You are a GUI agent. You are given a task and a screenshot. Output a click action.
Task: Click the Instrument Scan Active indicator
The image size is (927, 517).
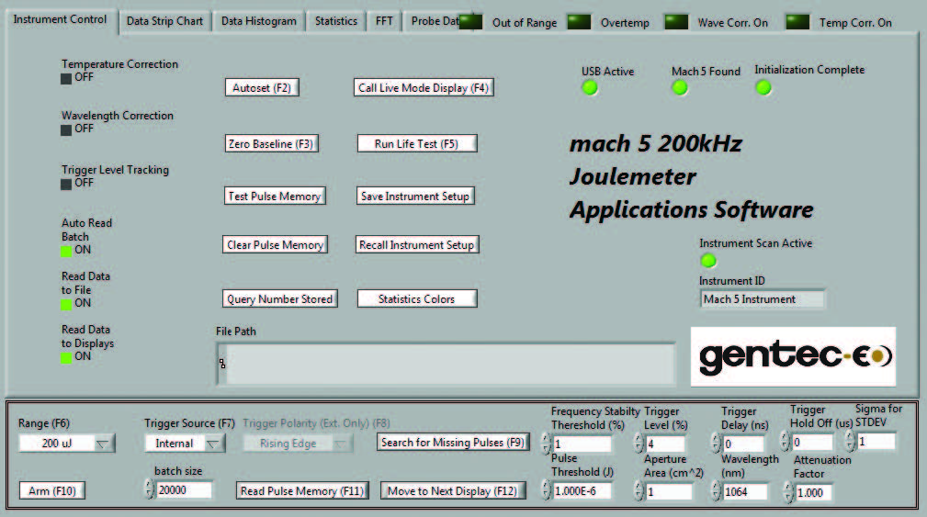click(708, 261)
